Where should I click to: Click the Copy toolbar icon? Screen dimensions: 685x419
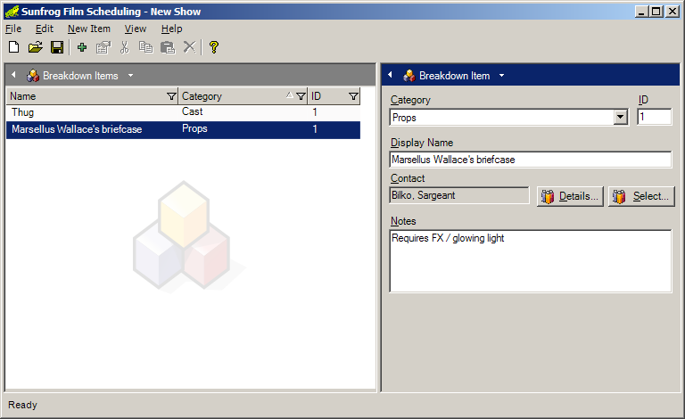tap(146, 47)
